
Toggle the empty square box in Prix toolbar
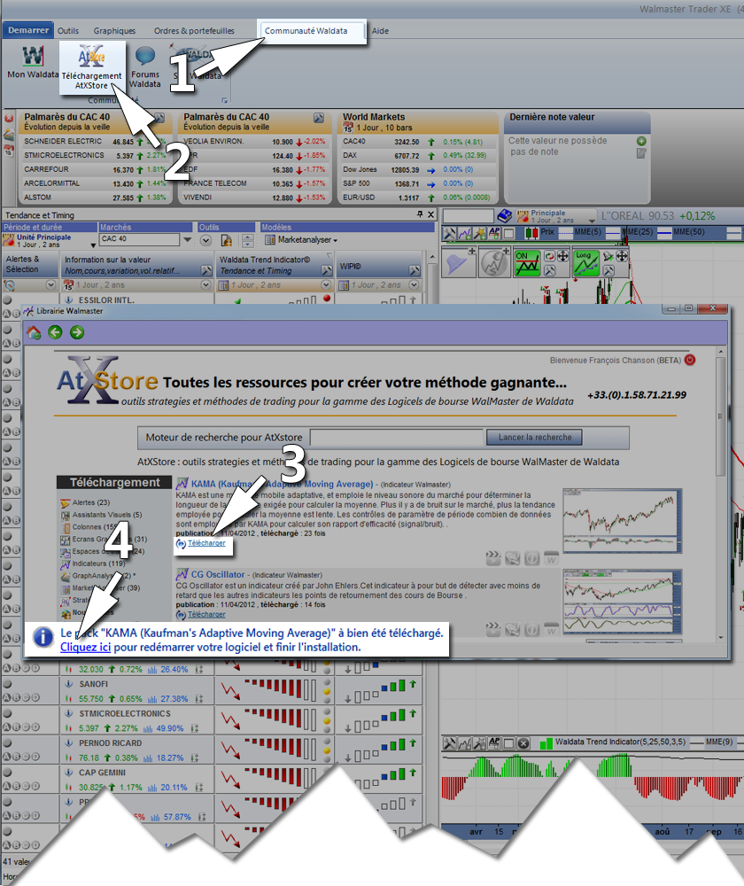[x=508, y=233]
